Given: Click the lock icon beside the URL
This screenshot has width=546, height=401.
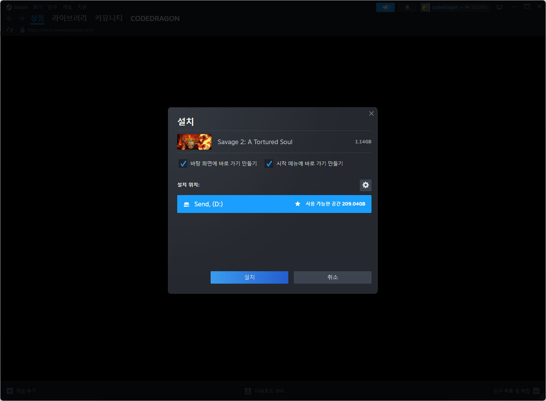Looking at the screenshot, I should point(23,30).
